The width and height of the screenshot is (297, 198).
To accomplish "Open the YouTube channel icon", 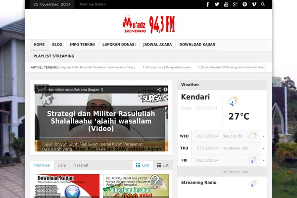I will [x=226, y=4].
